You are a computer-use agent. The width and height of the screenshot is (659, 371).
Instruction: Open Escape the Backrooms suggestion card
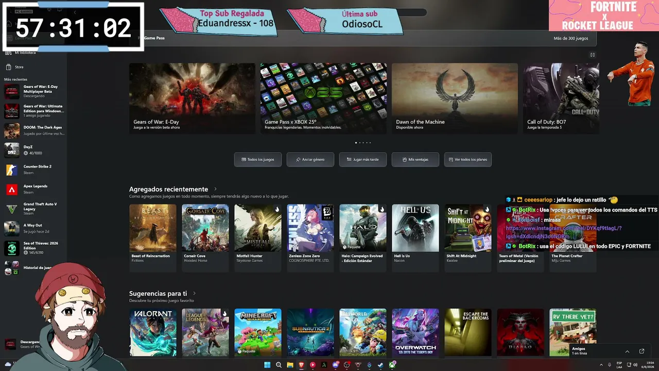click(468, 332)
